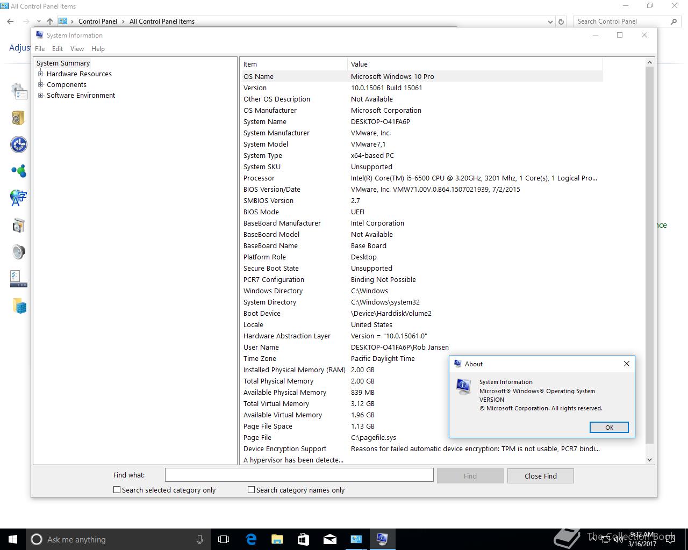688x550 pixels.
Task: Click System Information taskbar icon
Action: pyautogui.click(x=382, y=539)
